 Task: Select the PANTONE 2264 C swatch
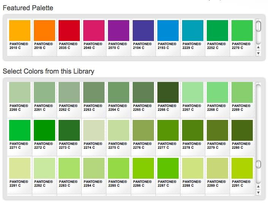pyautogui.click(x=119, y=92)
